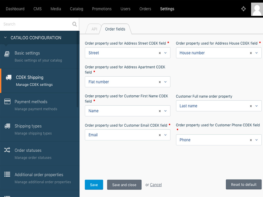Click Reset to default button
Image resolution: width=263 pixels, height=197 pixels.
tap(244, 184)
